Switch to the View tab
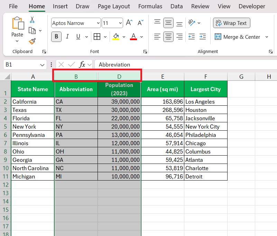This screenshot has height=236, width=277. point(224,6)
